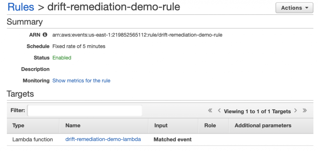Click the Actions dropdown arrow
This screenshot has height=151, width=318.
(x=307, y=8)
